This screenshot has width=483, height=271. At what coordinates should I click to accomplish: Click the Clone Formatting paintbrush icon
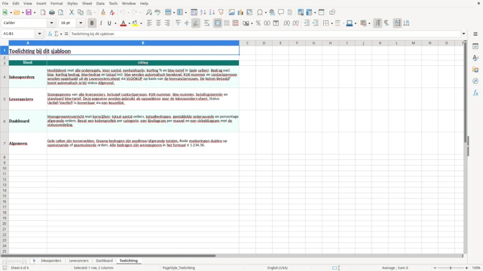(103, 12)
